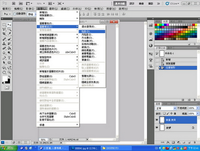Click the add layer mask icon in Layers panel
This screenshot has height=151, width=200.
tap(173, 142)
